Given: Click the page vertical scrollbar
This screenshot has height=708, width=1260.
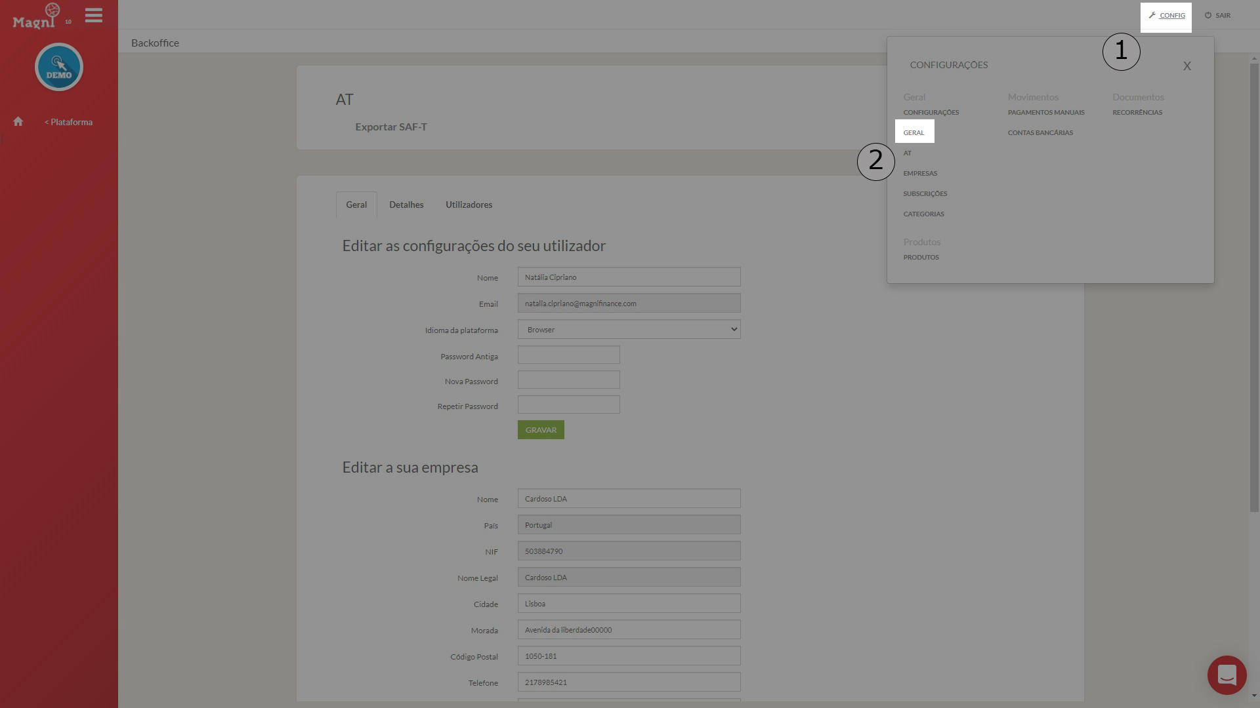Looking at the screenshot, I should (1254, 287).
